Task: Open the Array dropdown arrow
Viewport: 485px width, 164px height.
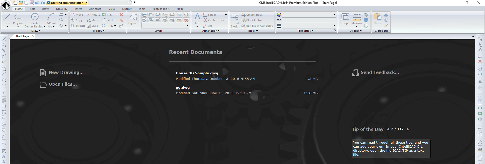Action: point(115,26)
